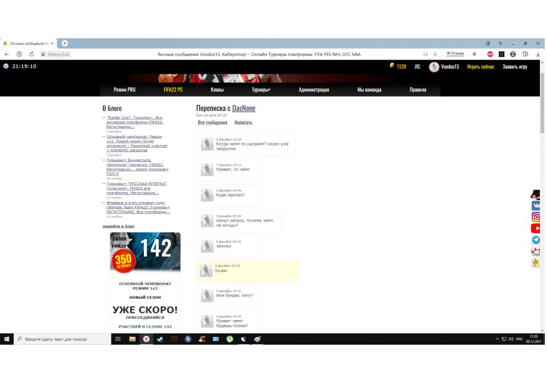Click the highlighted message бундес
Image resolution: width=547 pixels, height=383 pixels.
click(x=248, y=271)
